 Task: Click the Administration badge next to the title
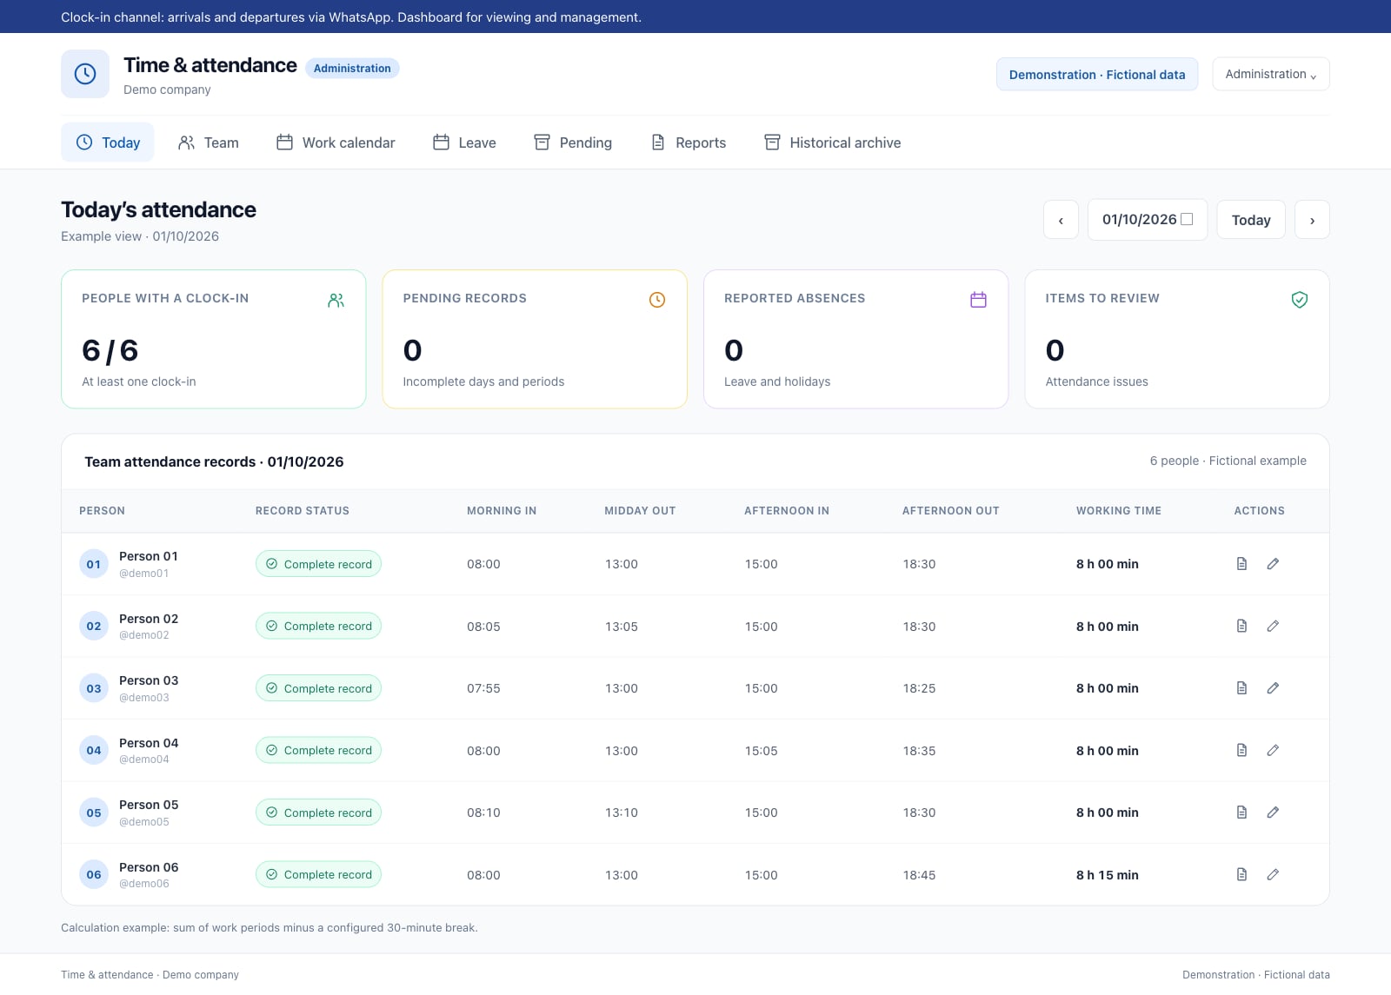tap(352, 69)
